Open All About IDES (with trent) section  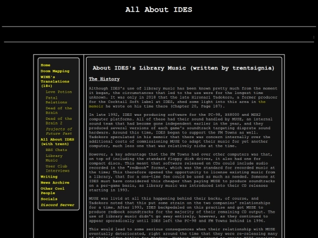(57, 142)
